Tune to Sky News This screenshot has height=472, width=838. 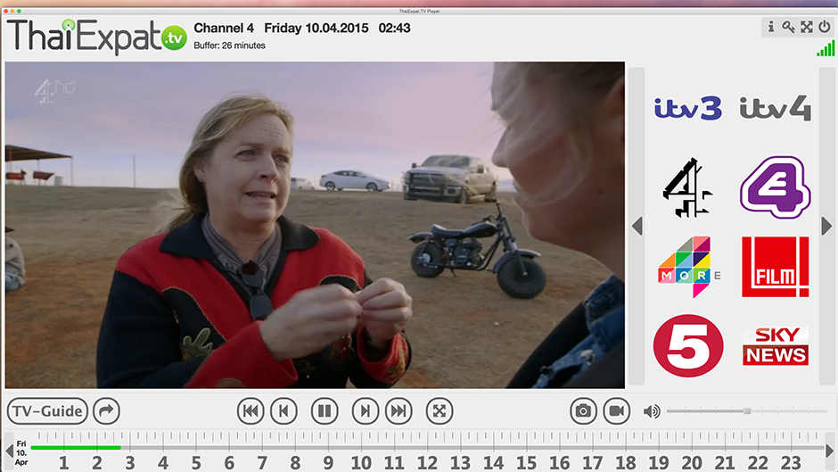775,346
